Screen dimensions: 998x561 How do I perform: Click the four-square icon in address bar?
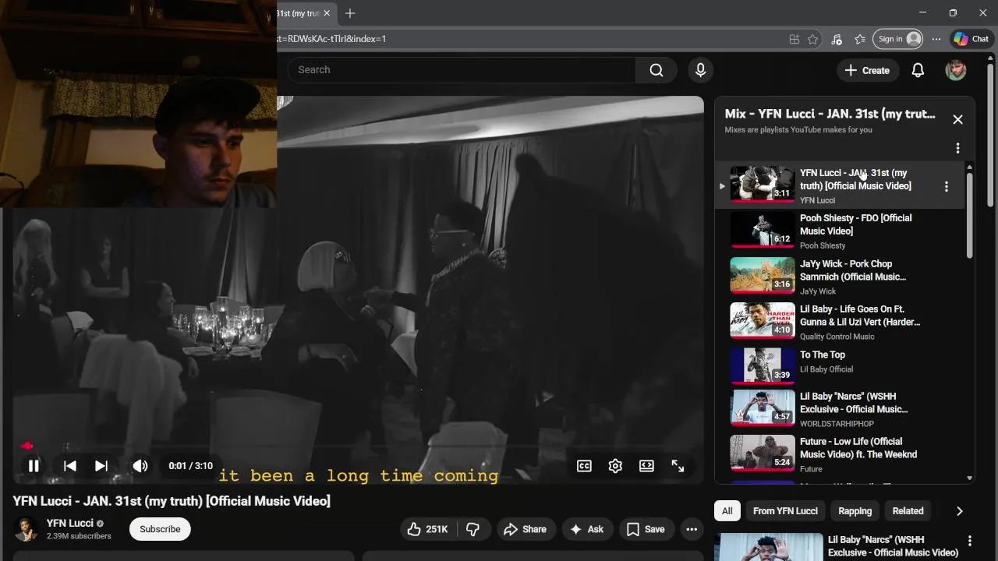pos(794,39)
